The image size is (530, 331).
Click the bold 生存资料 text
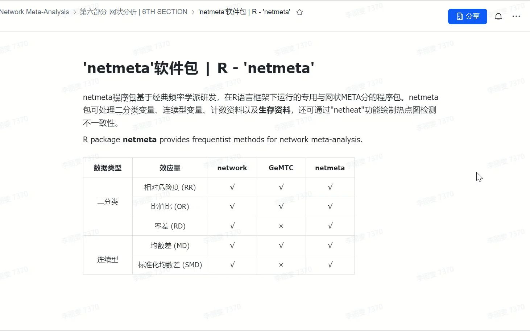coord(274,110)
